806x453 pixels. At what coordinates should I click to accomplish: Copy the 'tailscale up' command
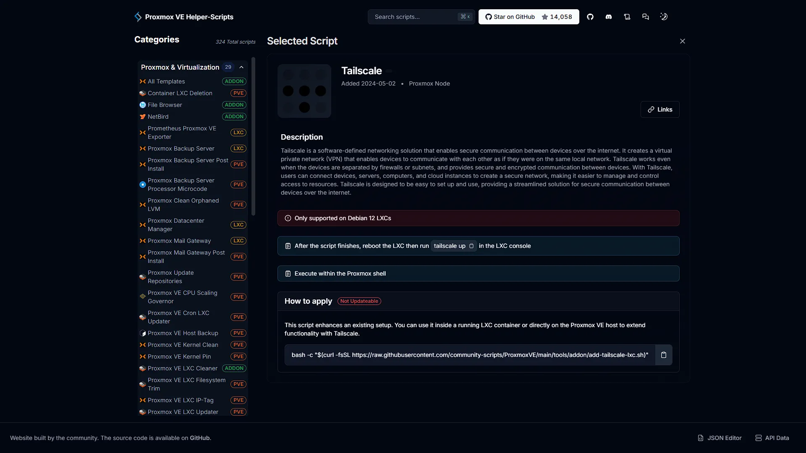coord(471,246)
